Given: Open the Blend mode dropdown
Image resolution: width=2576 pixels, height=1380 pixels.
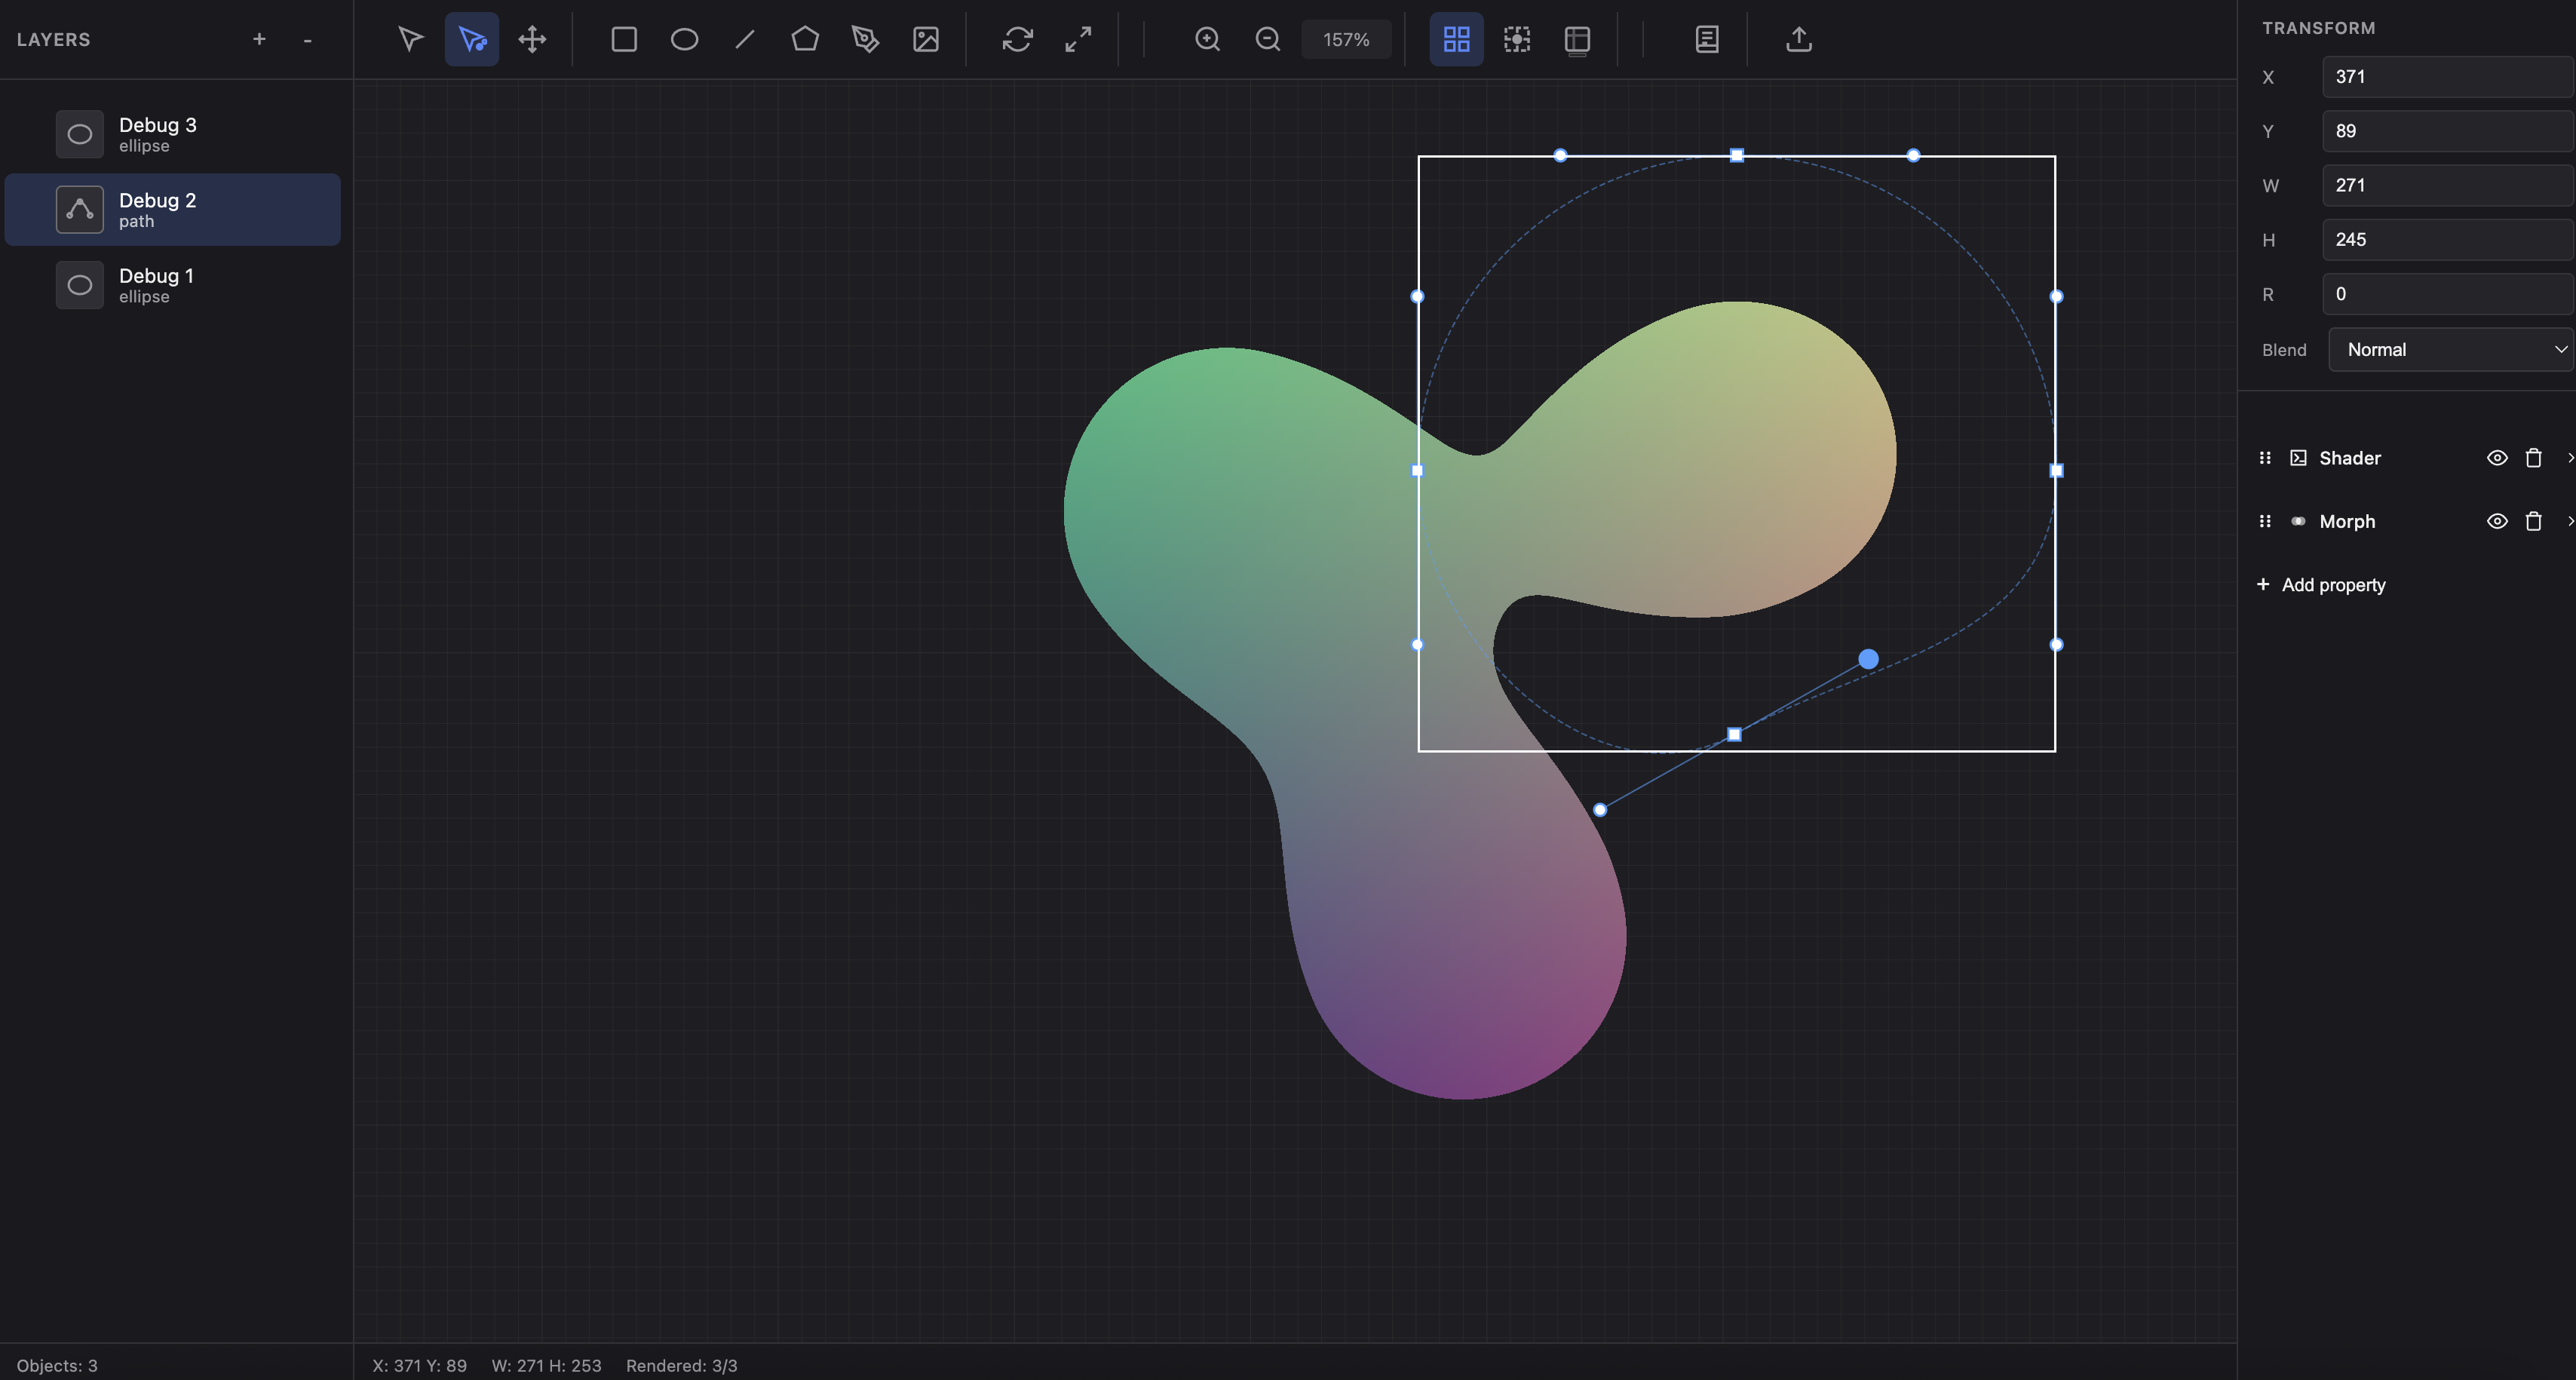Looking at the screenshot, I should point(2451,349).
